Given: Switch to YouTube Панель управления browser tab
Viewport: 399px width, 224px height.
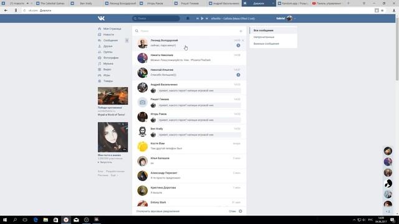Looking at the screenshot, I should [x=328, y=3].
